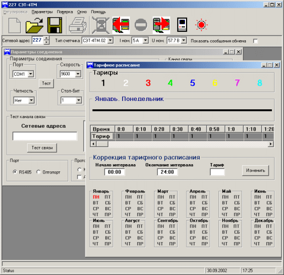Open file using the yellow folder icon
The image size is (284, 275).
click(35, 25)
